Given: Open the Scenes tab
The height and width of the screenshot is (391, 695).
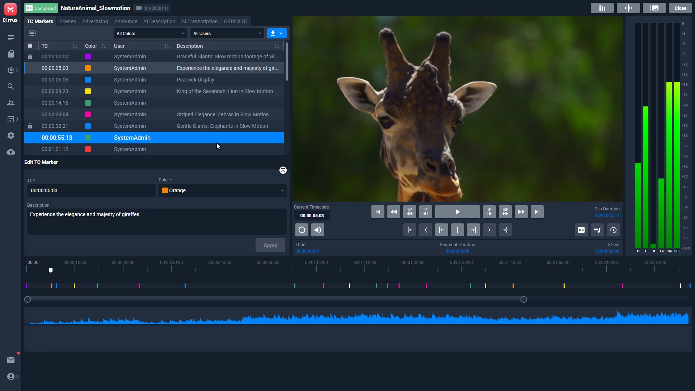Looking at the screenshot, I should point(67,21).
